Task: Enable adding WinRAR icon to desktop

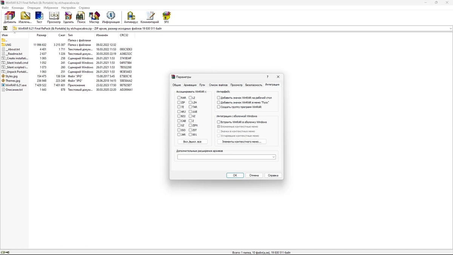Action: pos(219,98)
